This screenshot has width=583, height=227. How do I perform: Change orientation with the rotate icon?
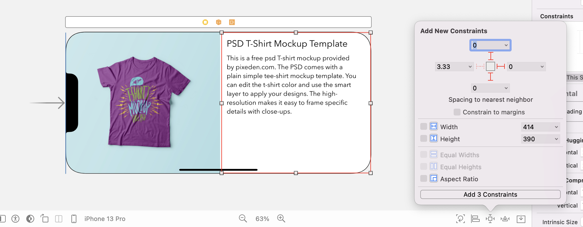coord(45,219)
